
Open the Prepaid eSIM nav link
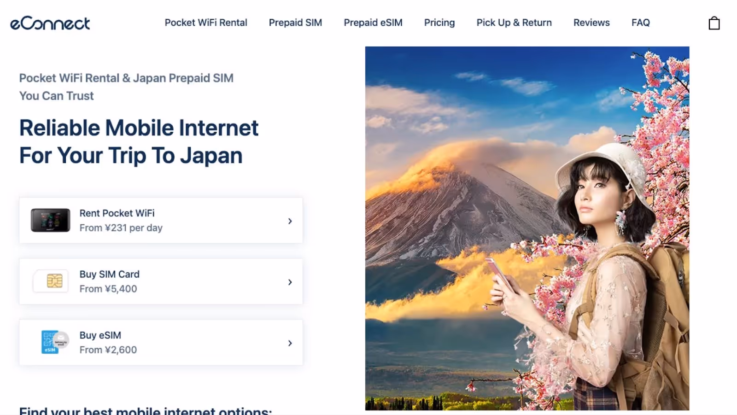point(373,23)
